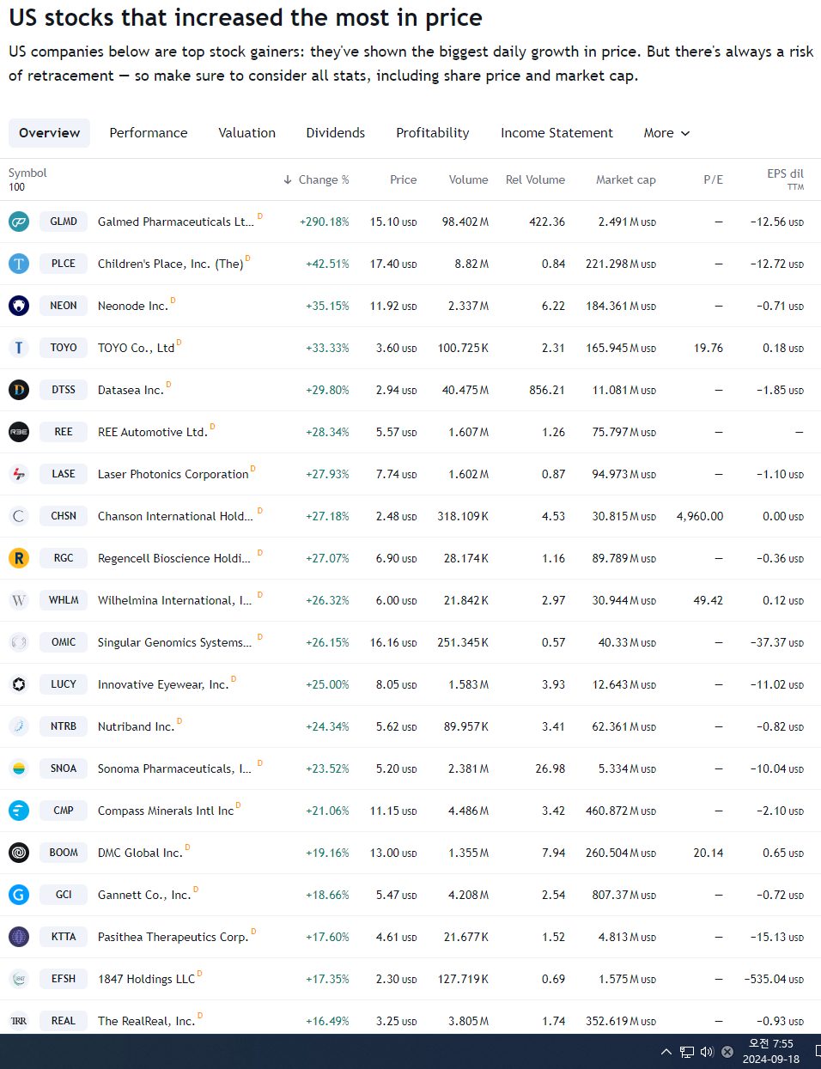Viewport: 821px width, 1069px height.
Task: Click the Galmed Pharmaceuticals logo icon
Action: [x=19, y=222]
